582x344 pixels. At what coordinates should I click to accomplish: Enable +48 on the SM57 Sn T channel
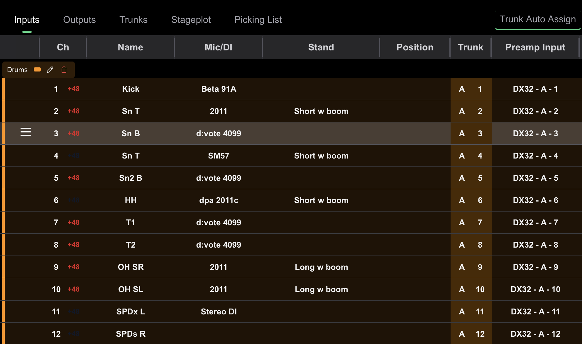[x=73, y=156]
